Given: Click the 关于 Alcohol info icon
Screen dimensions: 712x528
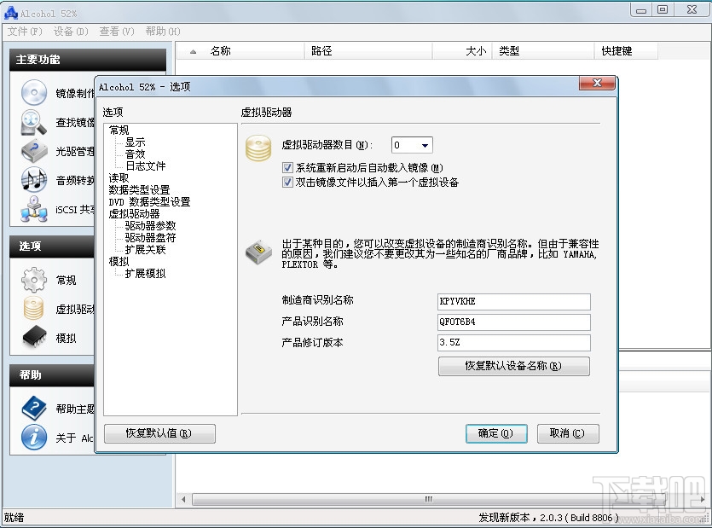Looking at the screenshot, I should 34,437.
